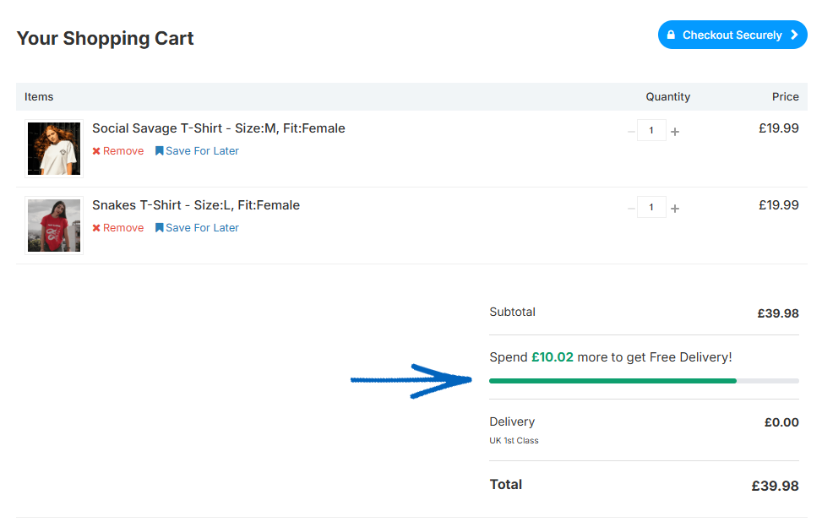Click the Checkout Securely button
822x522 pixels.
(x=732, y=35)
